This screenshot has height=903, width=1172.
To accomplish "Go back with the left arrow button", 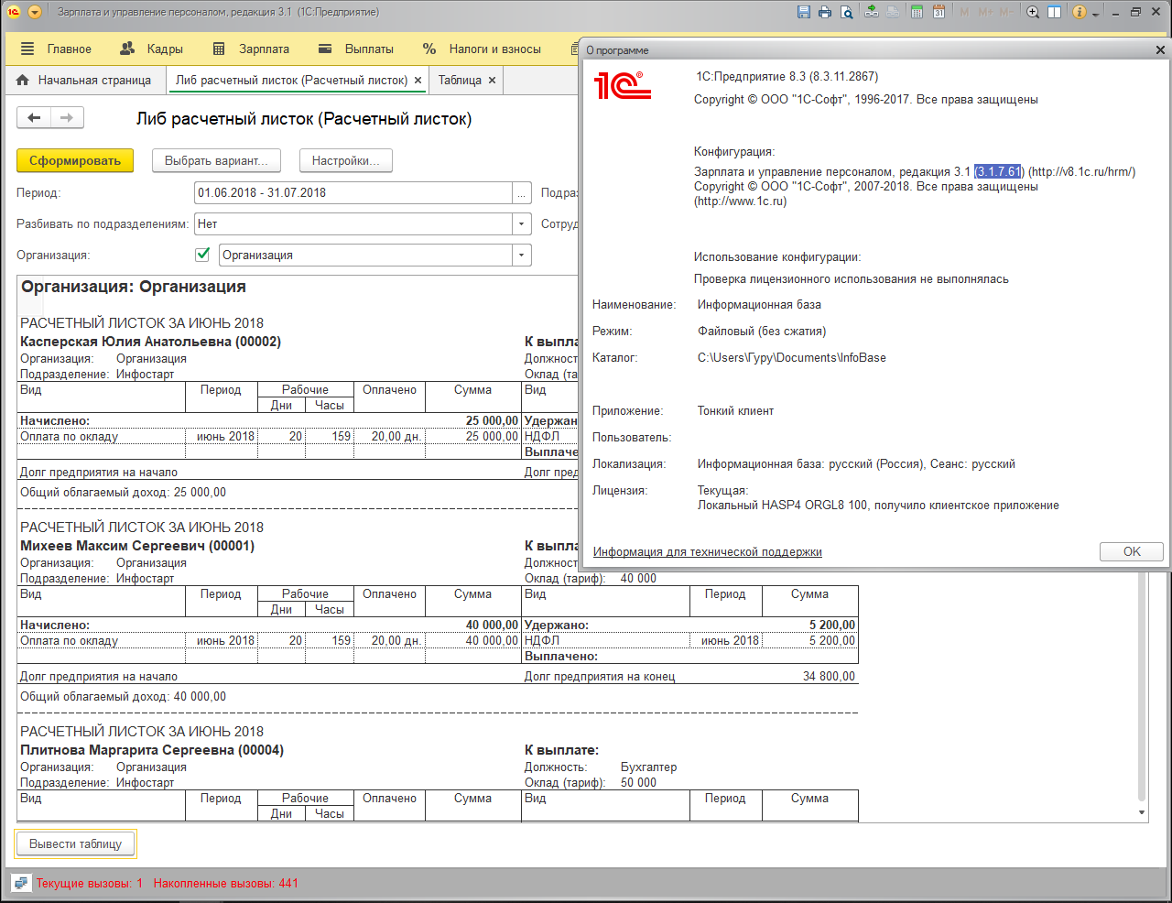I will coord(34,117).
